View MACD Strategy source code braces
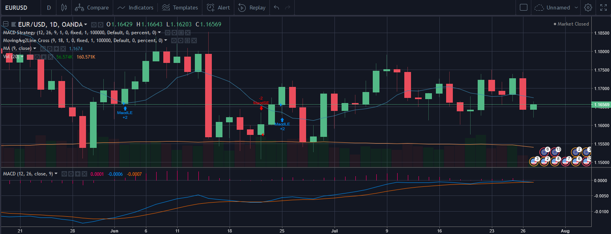The image size is (611, 234). click(181, 33)
